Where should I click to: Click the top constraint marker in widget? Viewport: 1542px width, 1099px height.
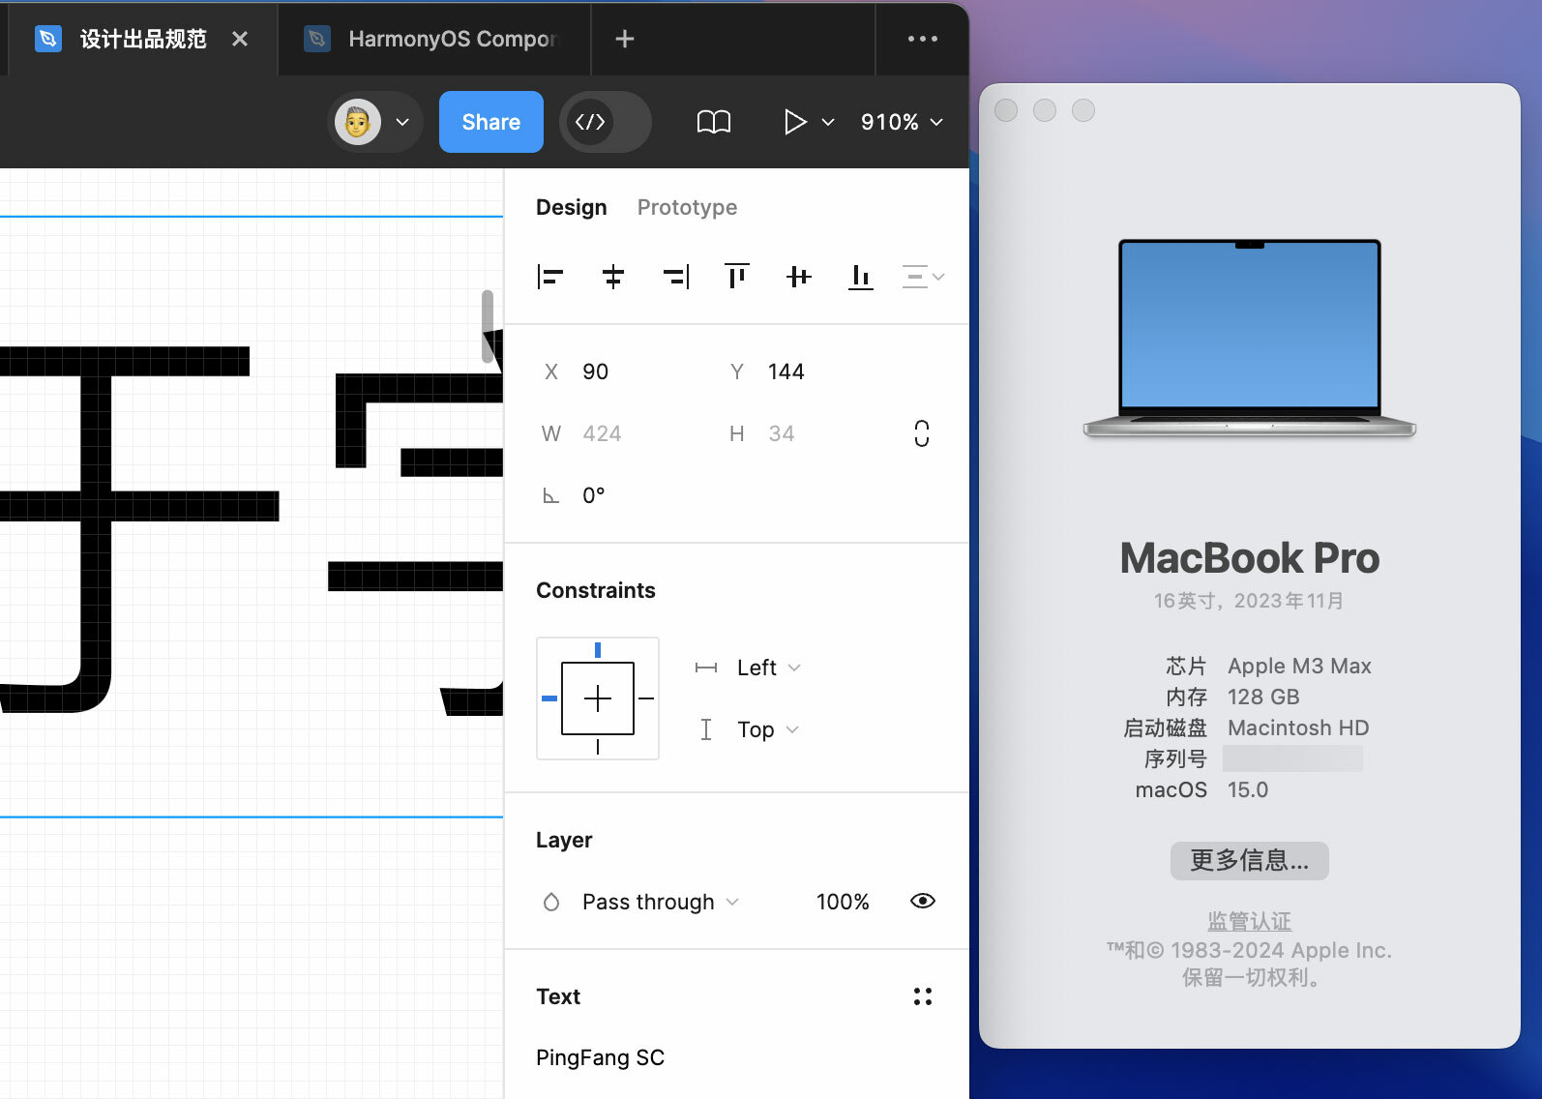tap(598, 650)
